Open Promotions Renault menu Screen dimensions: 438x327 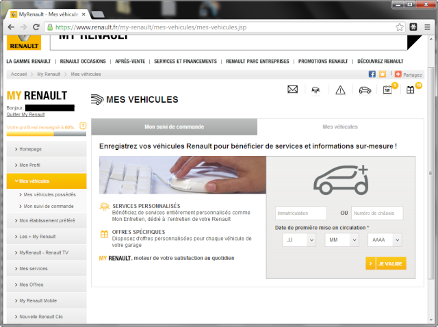click(323, 61)
